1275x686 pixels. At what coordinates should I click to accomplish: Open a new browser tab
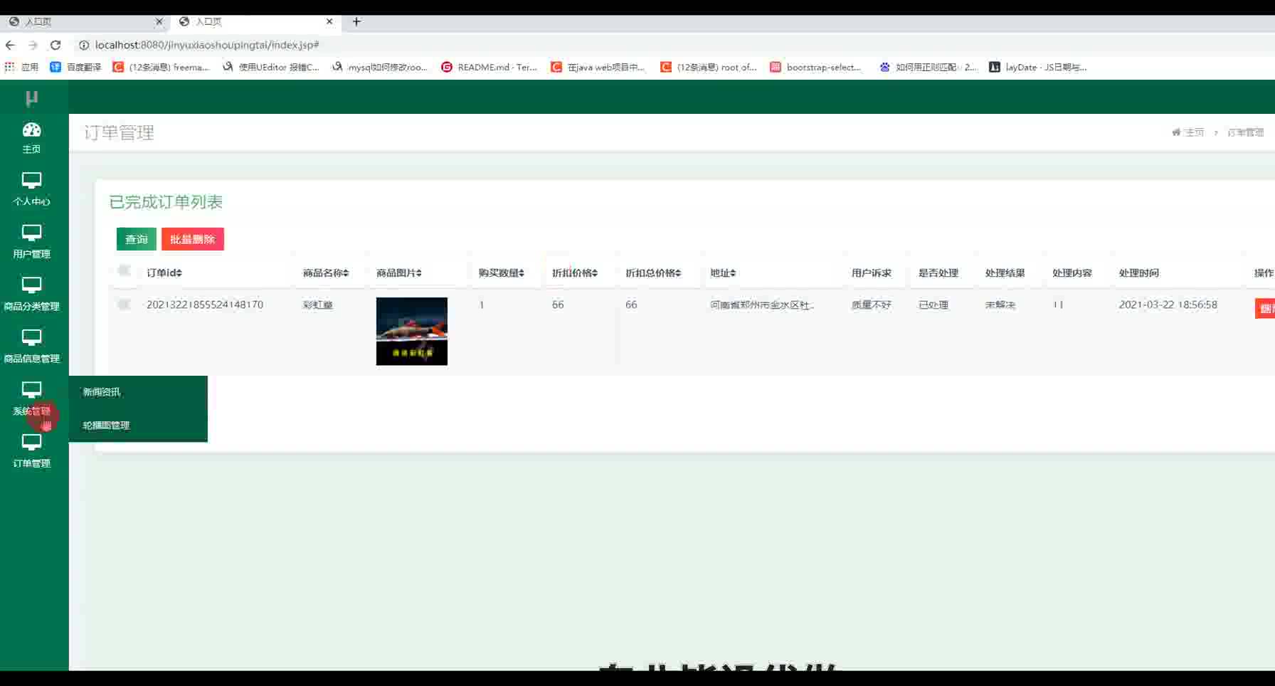[356, 21]
